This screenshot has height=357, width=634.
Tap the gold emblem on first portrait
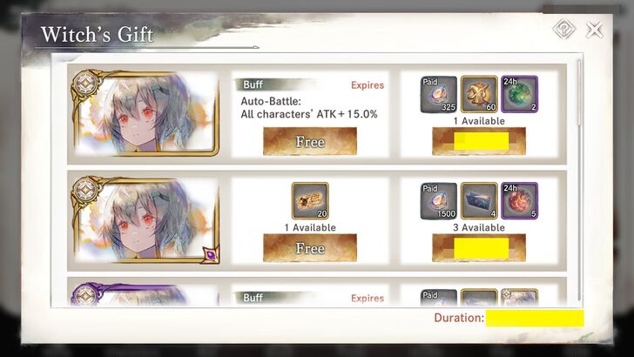[85, 84]
